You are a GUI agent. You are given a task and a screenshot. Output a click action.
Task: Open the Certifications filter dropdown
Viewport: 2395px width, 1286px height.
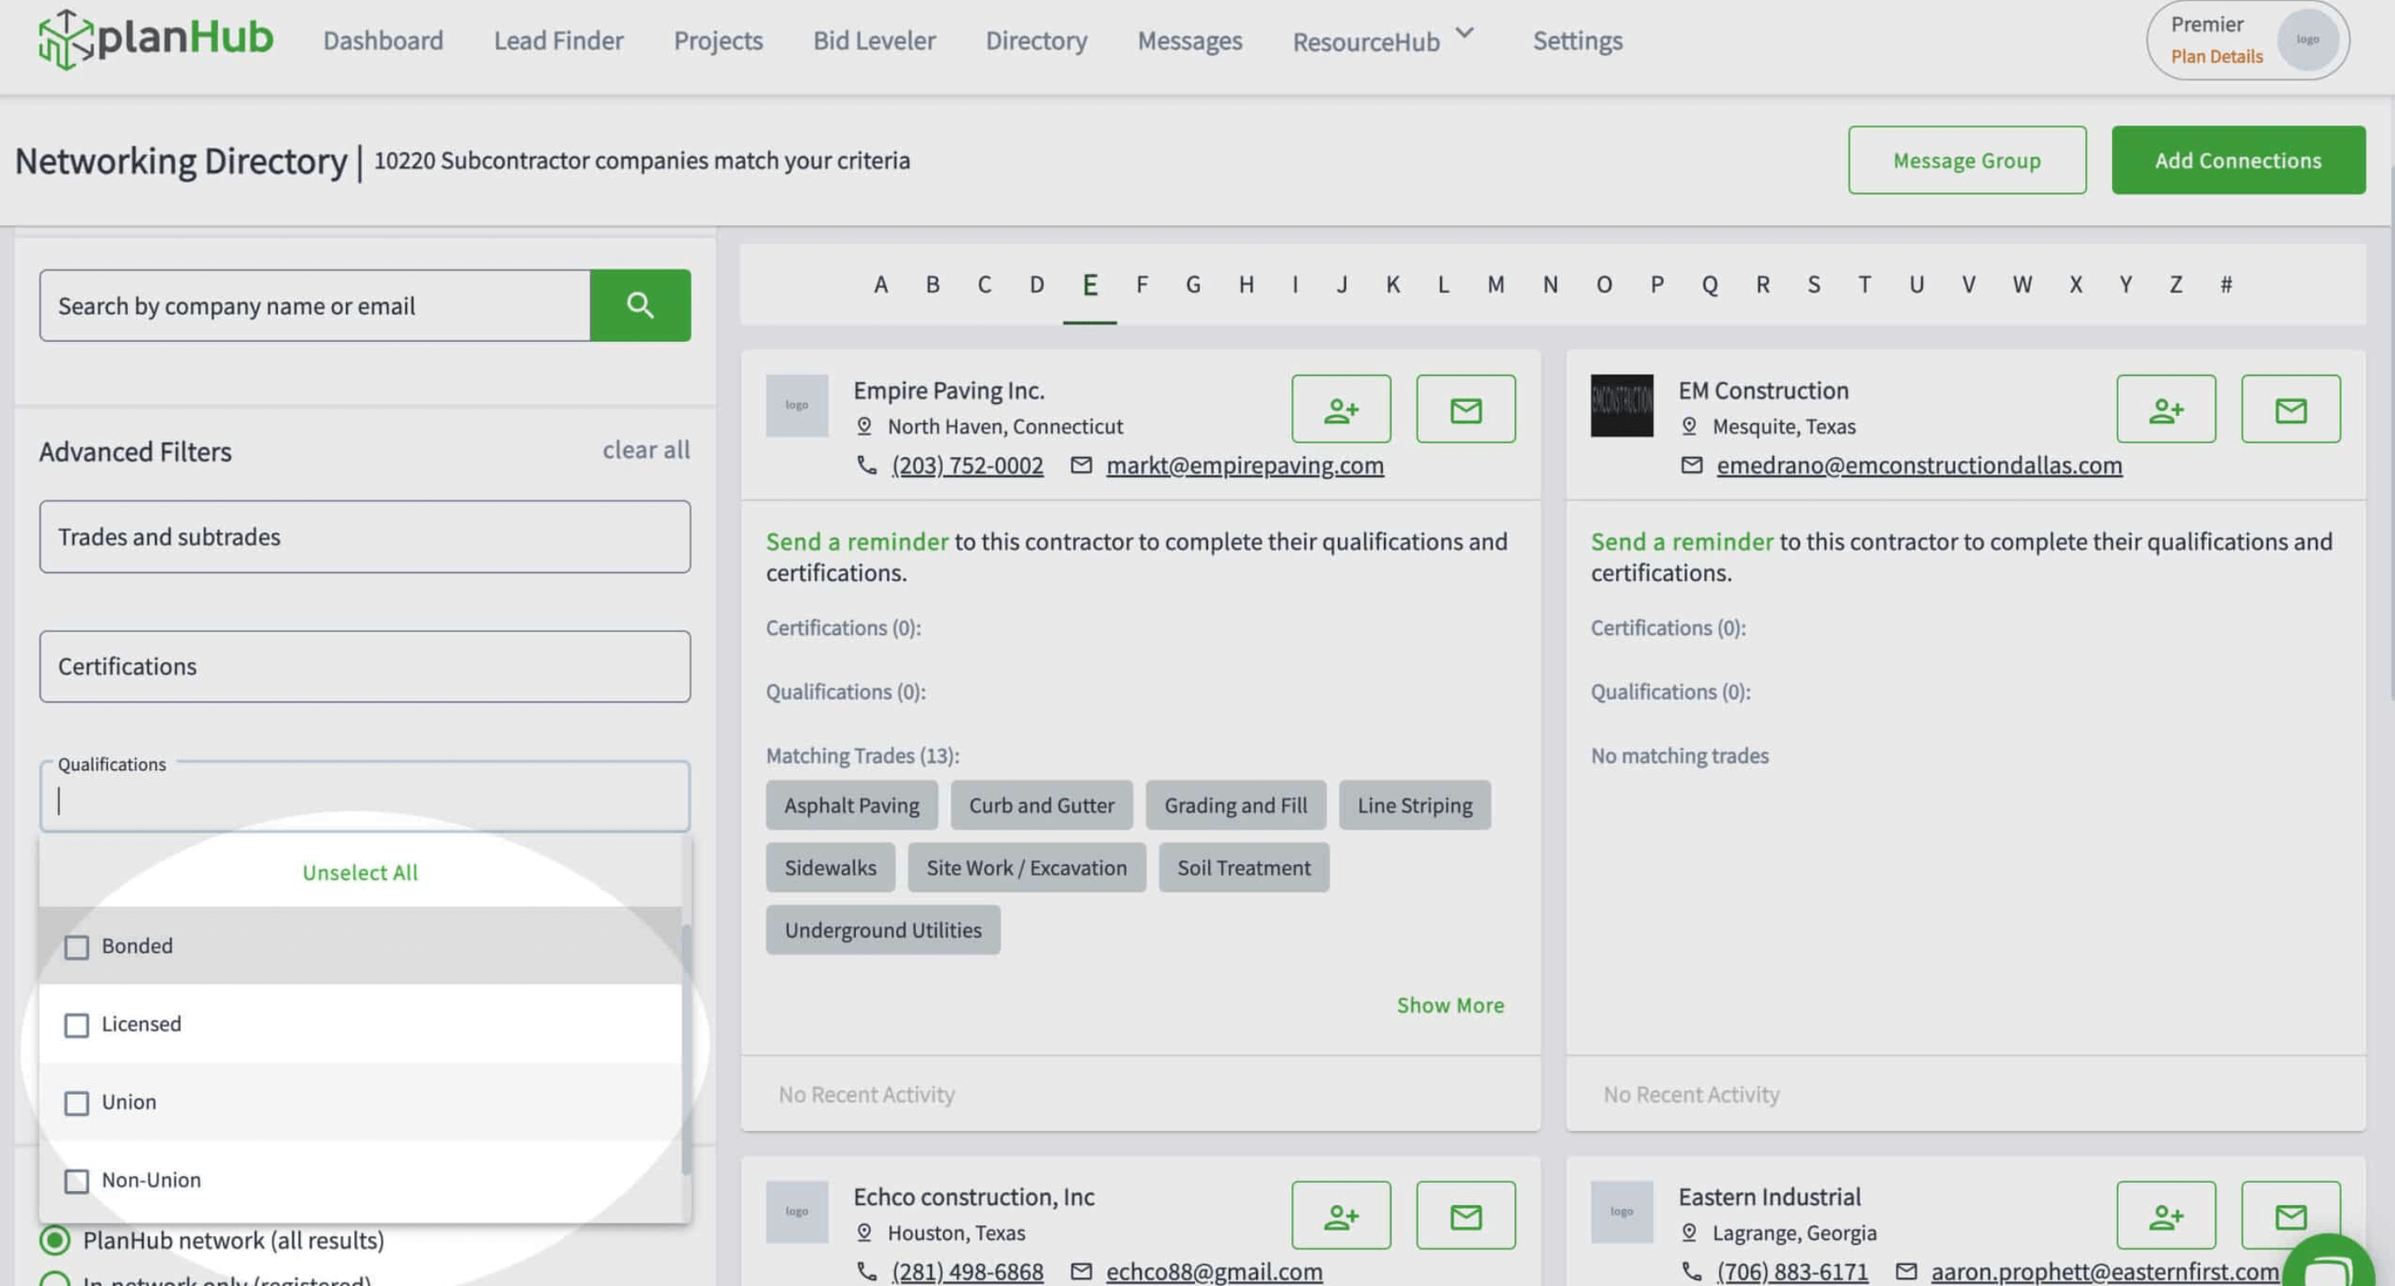point(365,666)
